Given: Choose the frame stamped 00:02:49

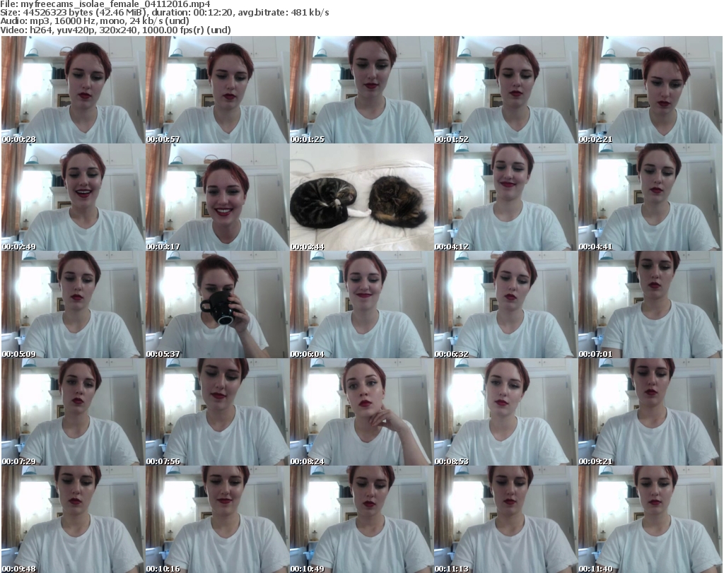Looking at the screenshot, I should coord(73,197).
